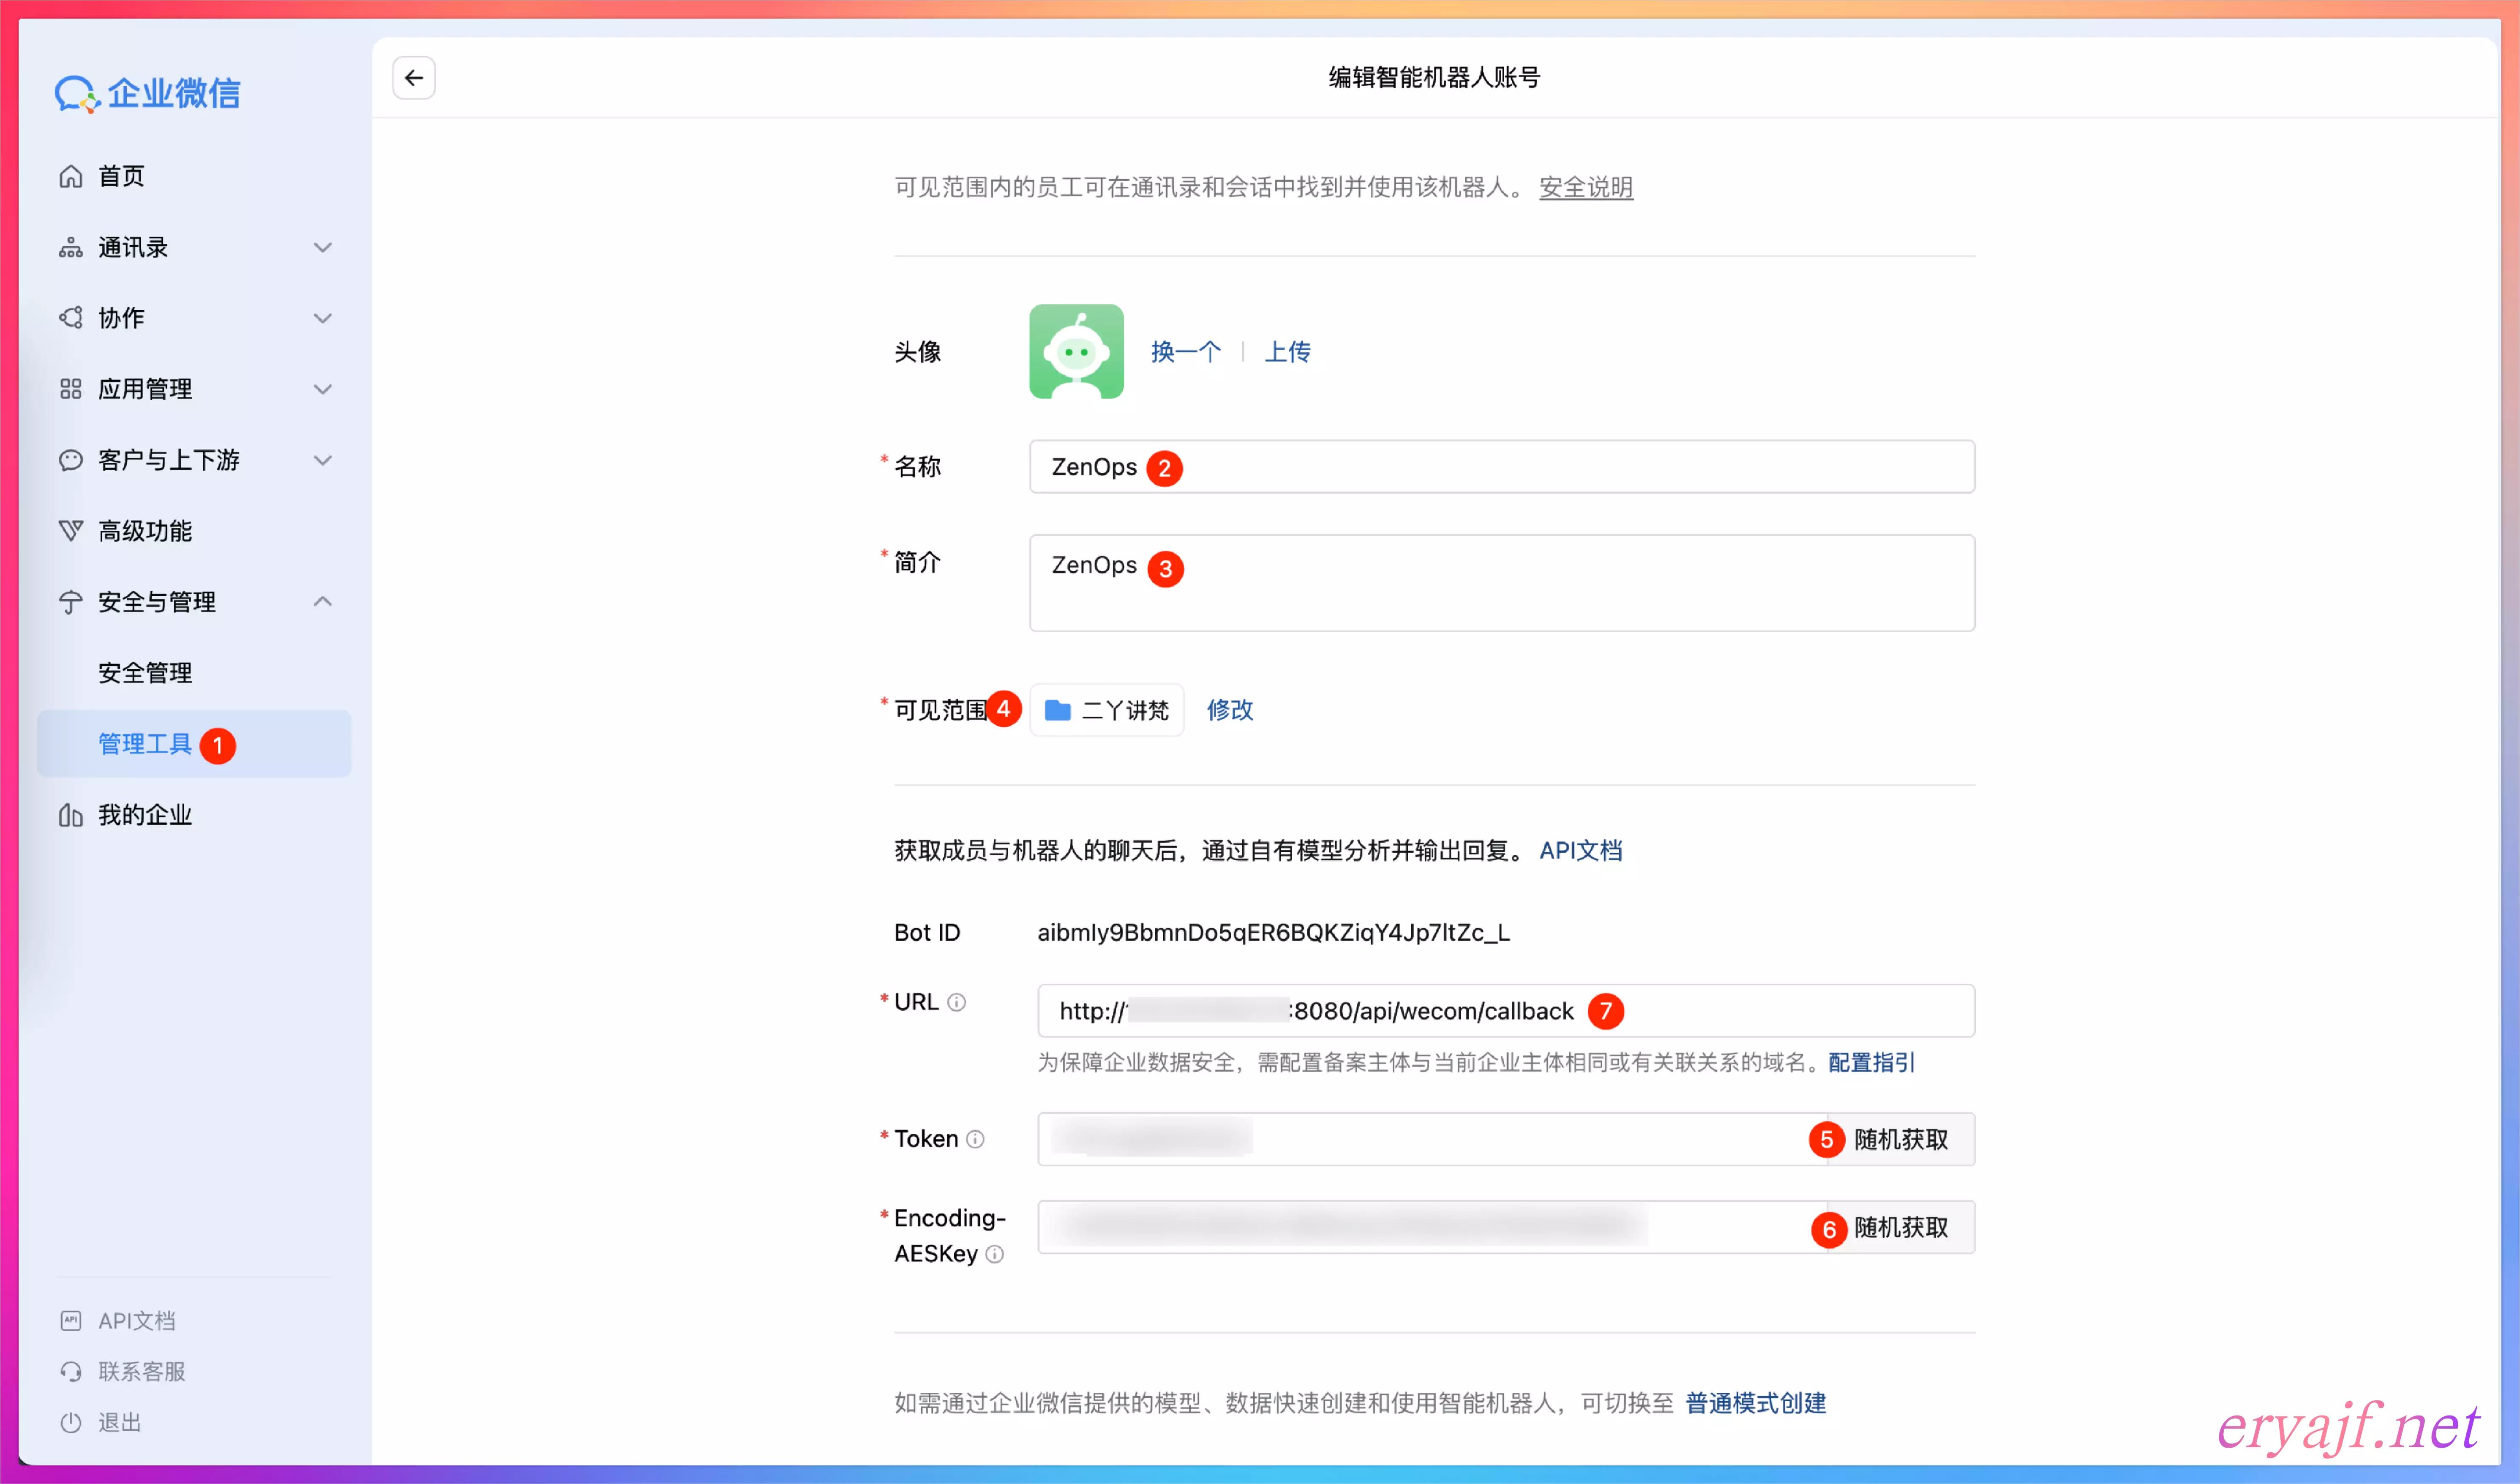2520x1484 pixels.
Task: Click 修改 link for visible range
Action: pos(1229,710)
